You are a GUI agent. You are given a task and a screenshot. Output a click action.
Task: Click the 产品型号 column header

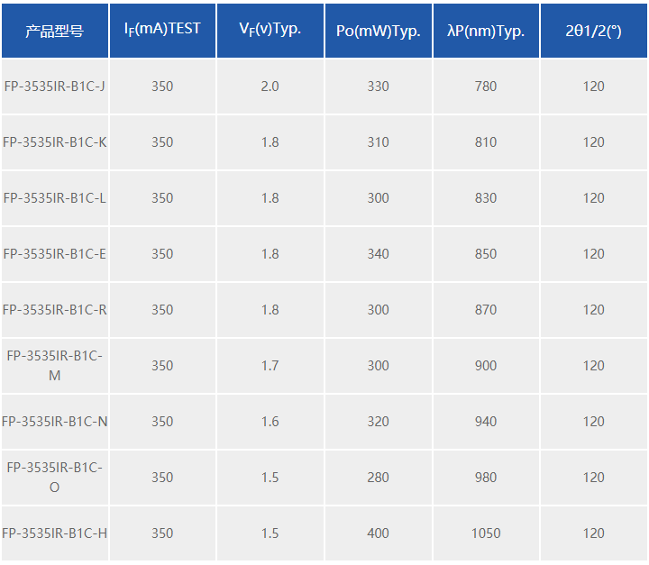[55, 31]
